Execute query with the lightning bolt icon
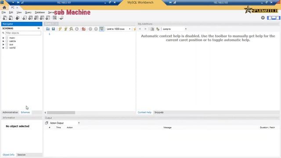Screen dimensions: 281x158 (60, 29)
